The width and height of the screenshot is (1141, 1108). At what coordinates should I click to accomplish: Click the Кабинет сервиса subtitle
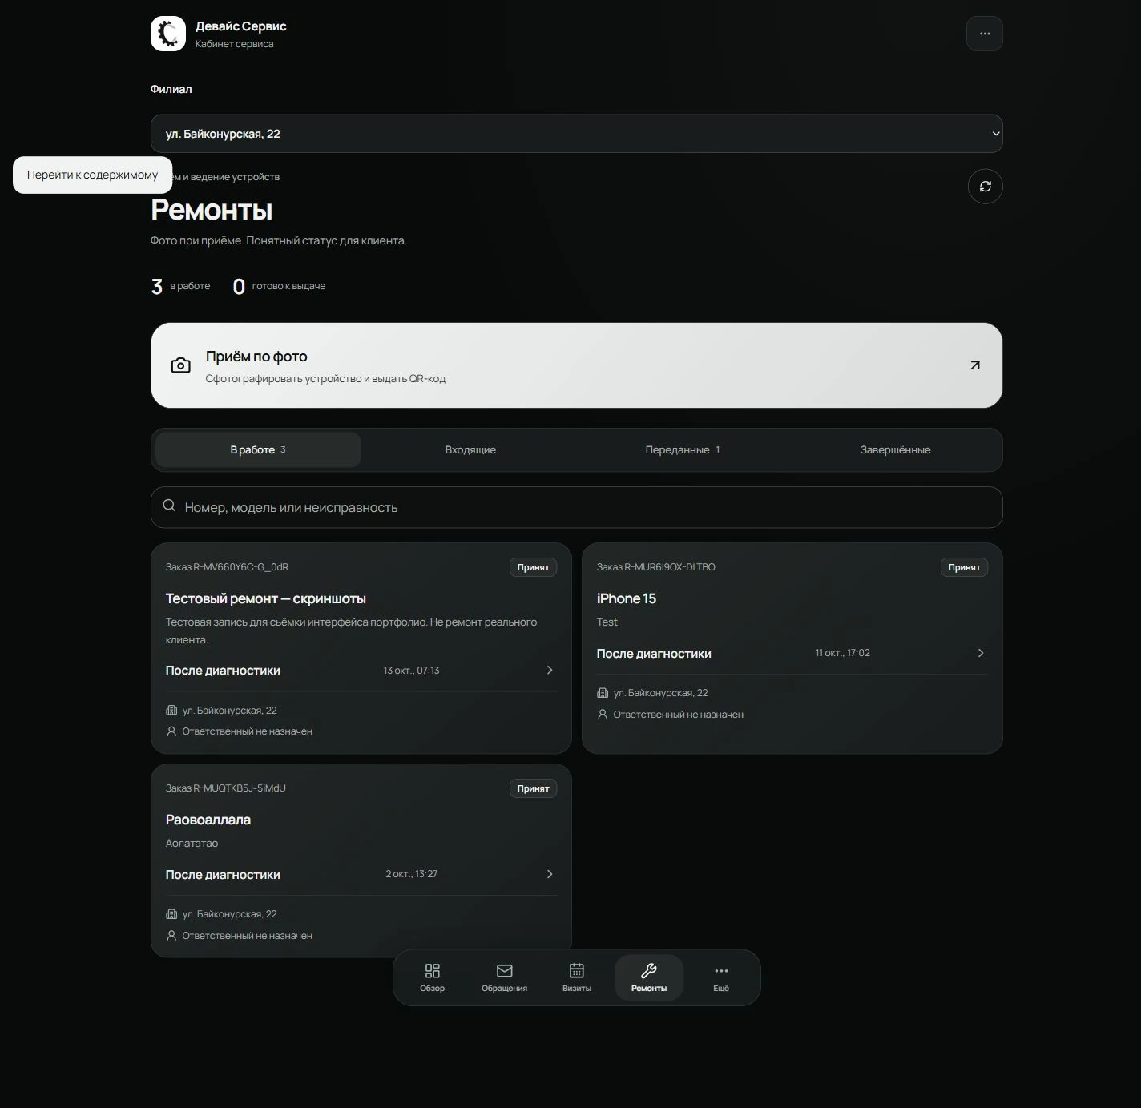[234, 44]
